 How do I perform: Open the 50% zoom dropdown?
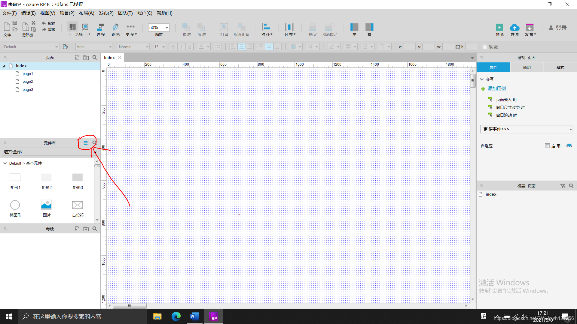click(167, 28)
